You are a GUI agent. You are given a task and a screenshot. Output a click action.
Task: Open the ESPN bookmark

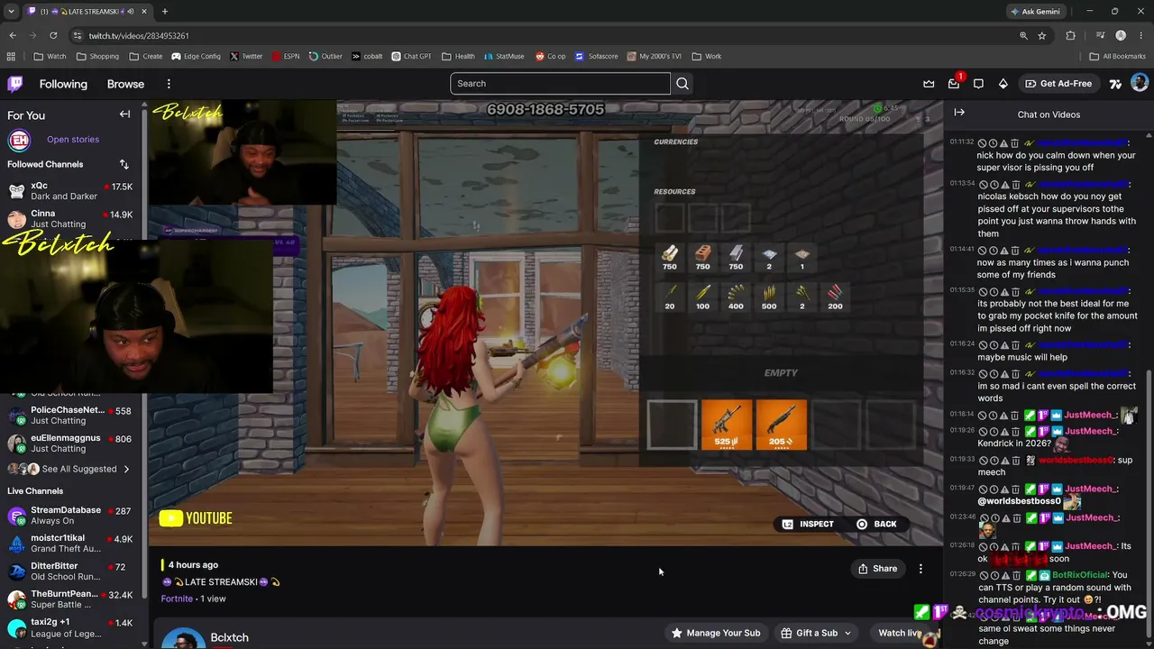[x=284, y=56]
